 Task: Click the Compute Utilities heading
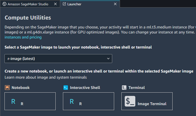28,18
